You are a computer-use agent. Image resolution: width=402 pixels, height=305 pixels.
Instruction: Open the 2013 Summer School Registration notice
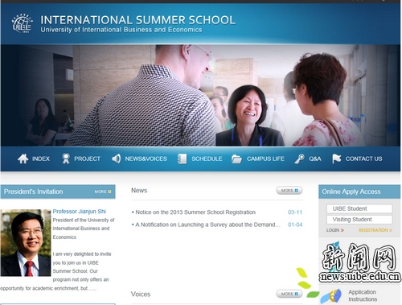(195, 212)
